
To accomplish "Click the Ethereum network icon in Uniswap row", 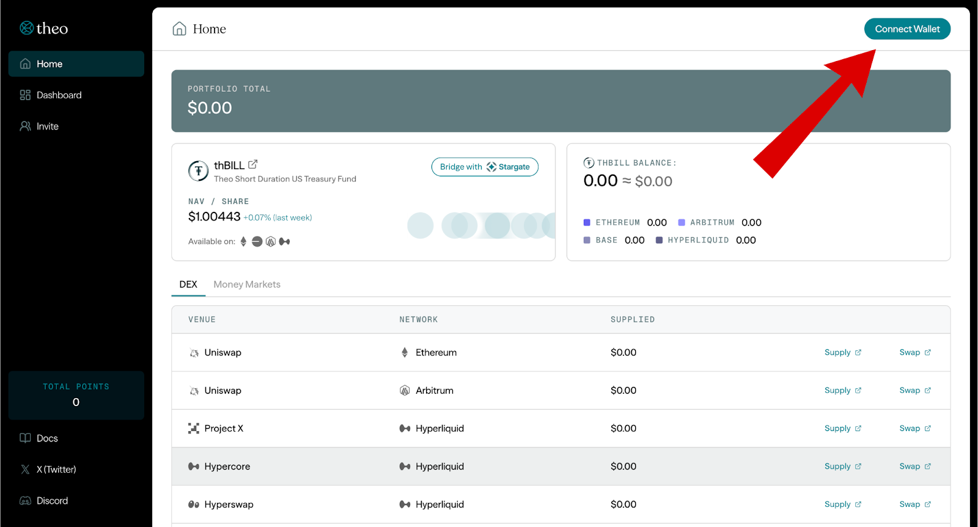I will pyautogui.click(x=405, y=352).
